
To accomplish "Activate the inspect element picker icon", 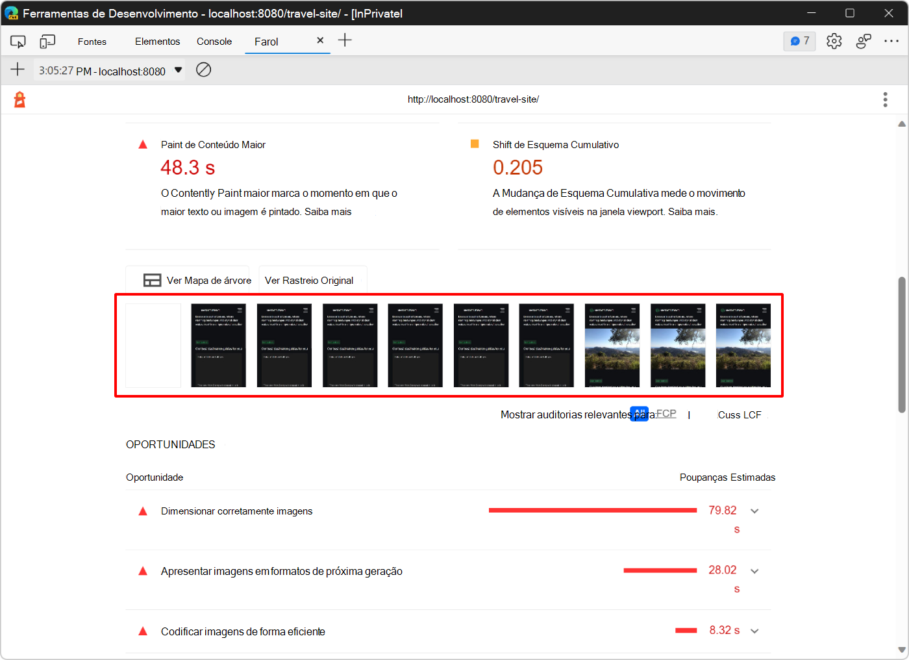I will (18, 42).
